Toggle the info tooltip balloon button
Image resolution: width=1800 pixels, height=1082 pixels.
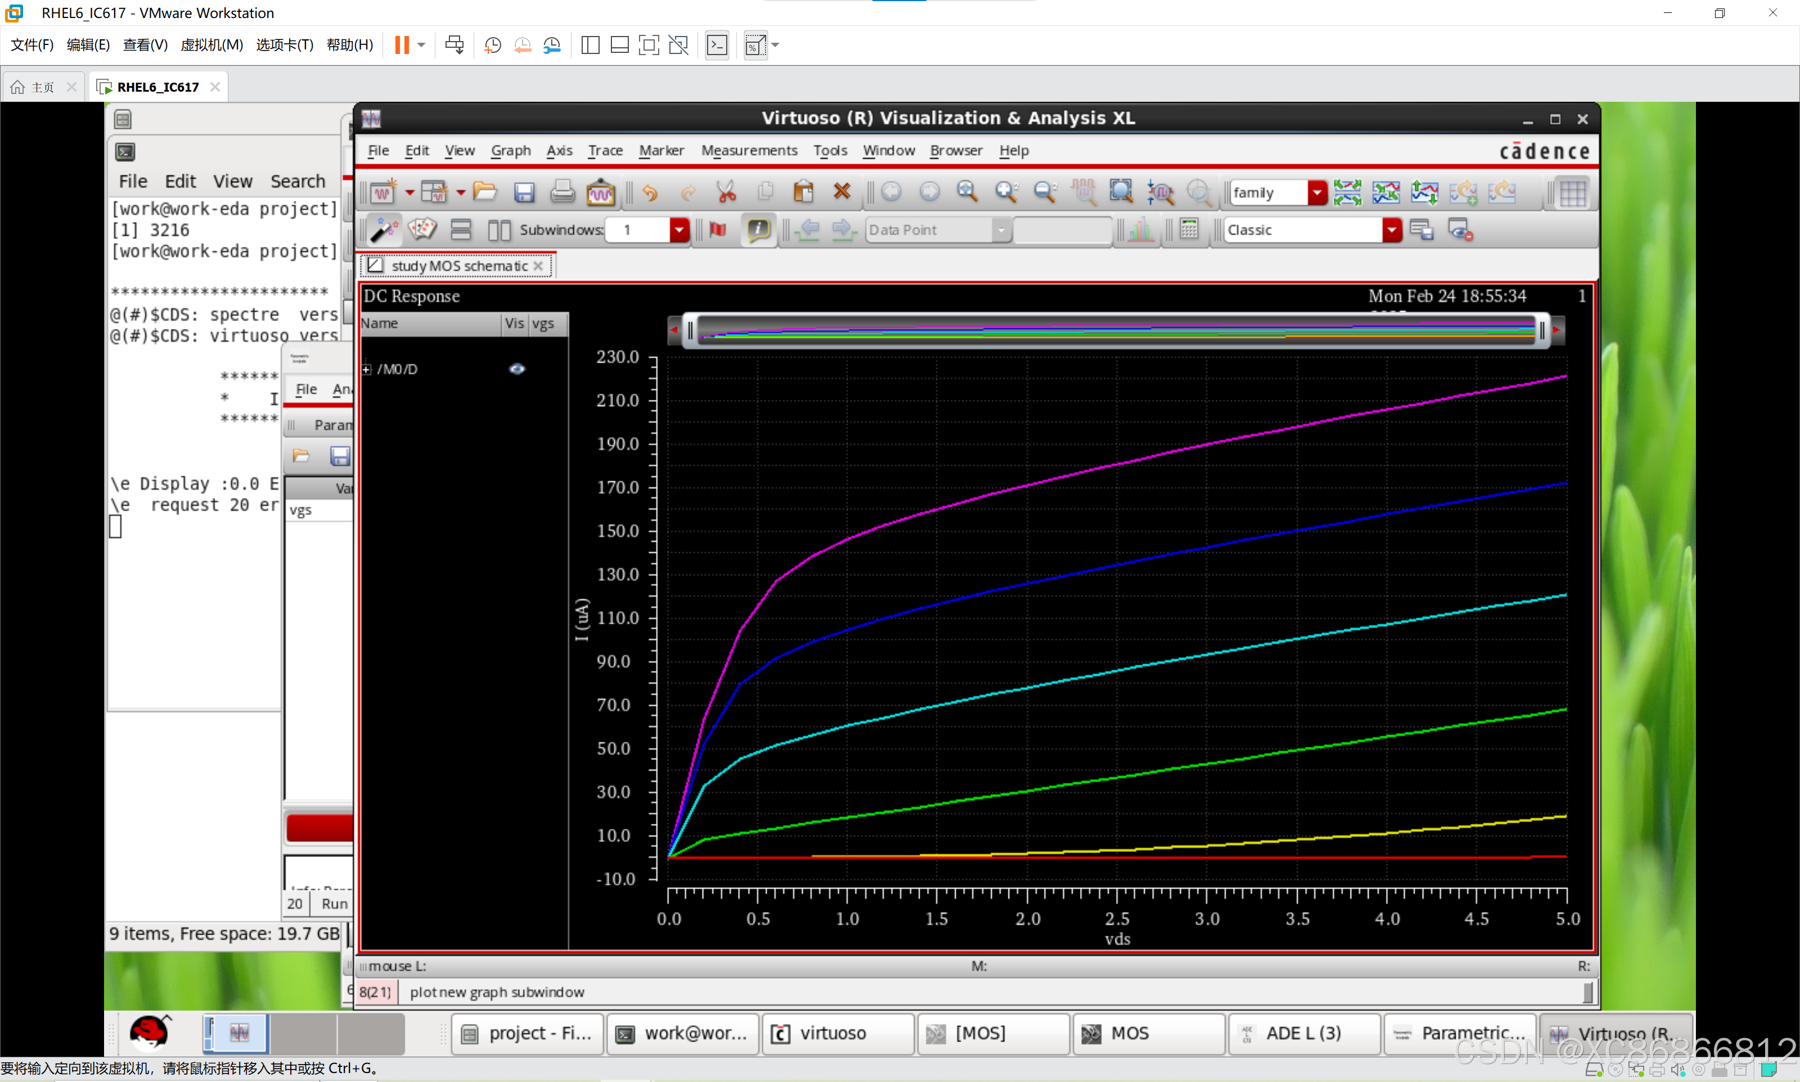(758, 229)
